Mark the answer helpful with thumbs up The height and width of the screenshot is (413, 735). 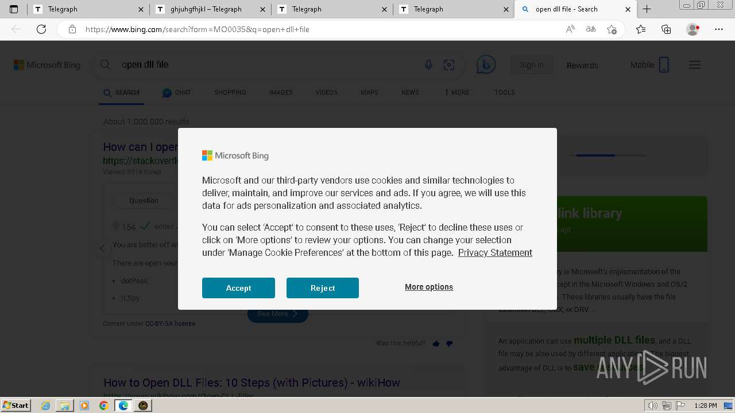pyautogui.click(x=436, y=344)
